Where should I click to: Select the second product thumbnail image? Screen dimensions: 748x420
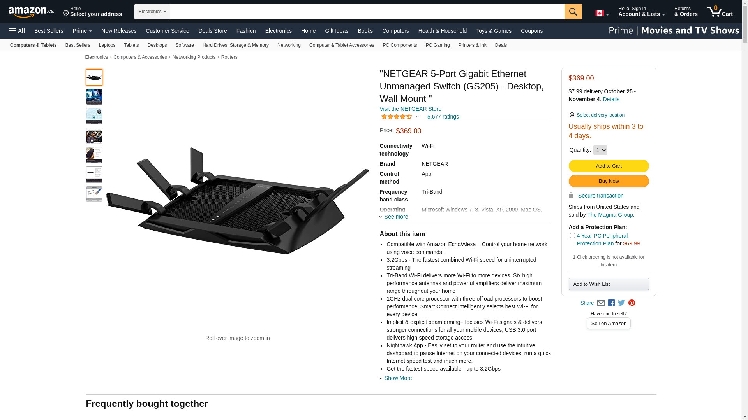pos(94,97)
